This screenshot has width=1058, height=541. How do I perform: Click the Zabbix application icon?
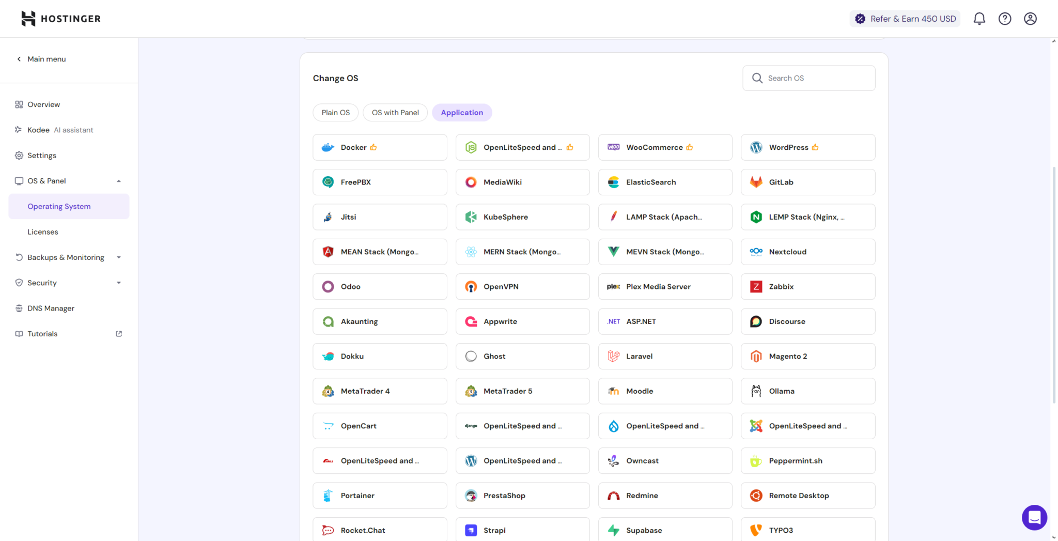click(x=756, y=286)
